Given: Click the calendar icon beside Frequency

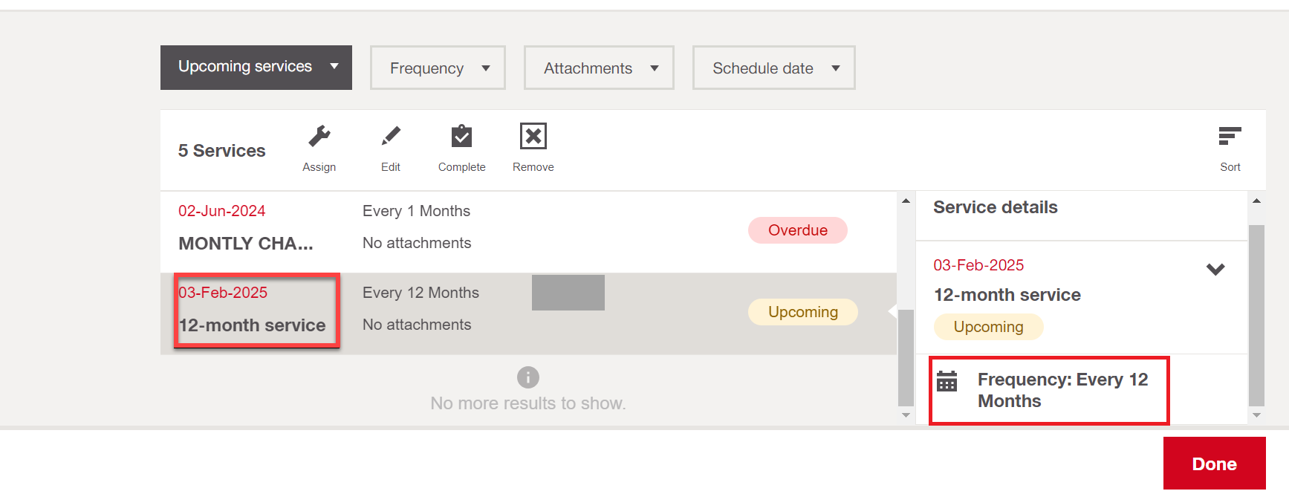Looking at the screenshot, I should click(x=947, y=381).
